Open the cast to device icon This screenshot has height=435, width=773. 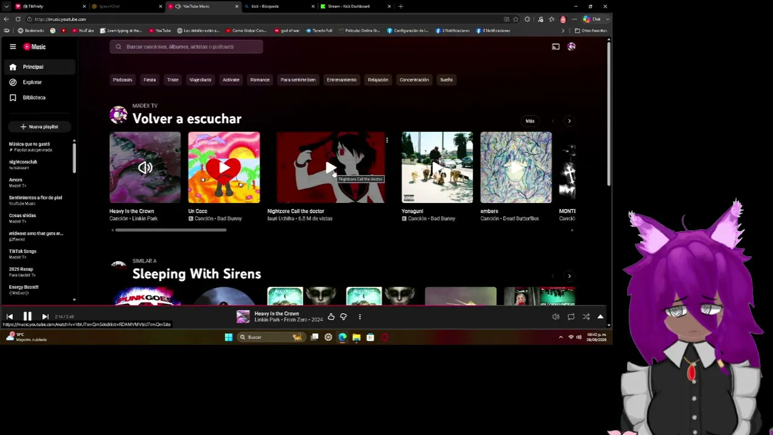(x=556, y=47)
